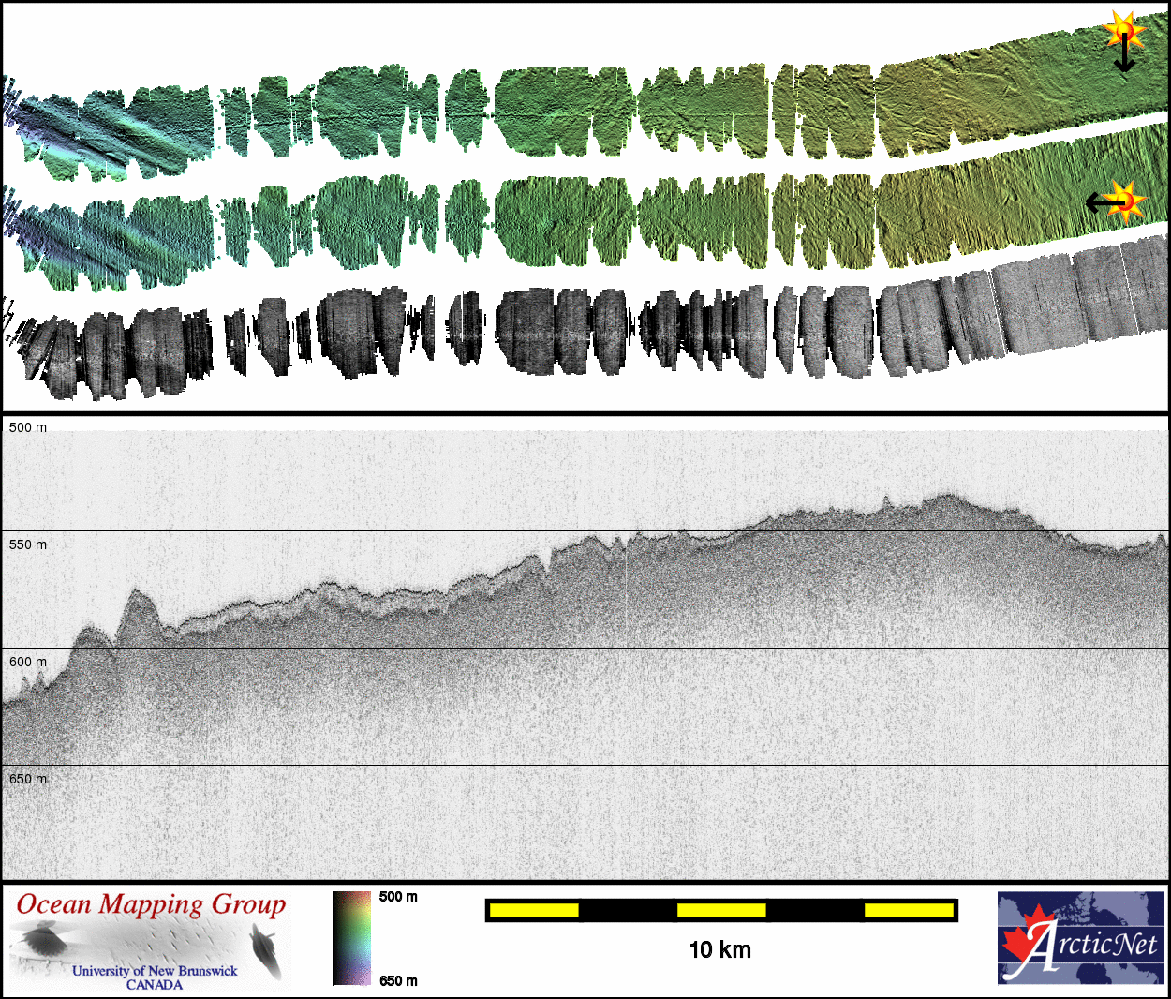Click the University of New Brunswick text
Screen dimensions: 1171x999
(155, 971)
